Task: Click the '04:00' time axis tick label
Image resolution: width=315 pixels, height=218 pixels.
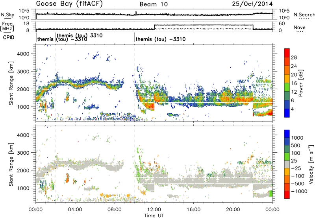Action: pyautogui.click(x=75, y=210)
